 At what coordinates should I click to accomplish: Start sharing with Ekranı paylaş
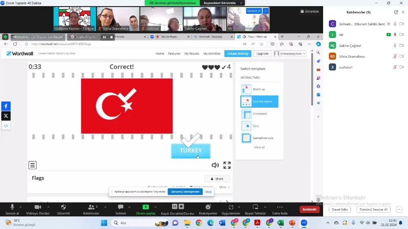(146, 209)
